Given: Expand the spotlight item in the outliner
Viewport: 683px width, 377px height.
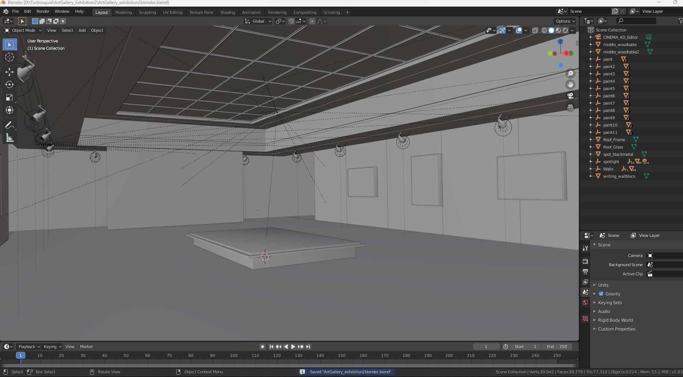Looking at the screenshot, I should point(591,161).
